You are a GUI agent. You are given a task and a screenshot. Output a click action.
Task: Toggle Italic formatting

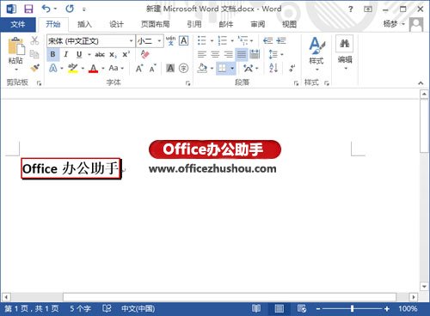pyautogui.click(x=66, y=54)
